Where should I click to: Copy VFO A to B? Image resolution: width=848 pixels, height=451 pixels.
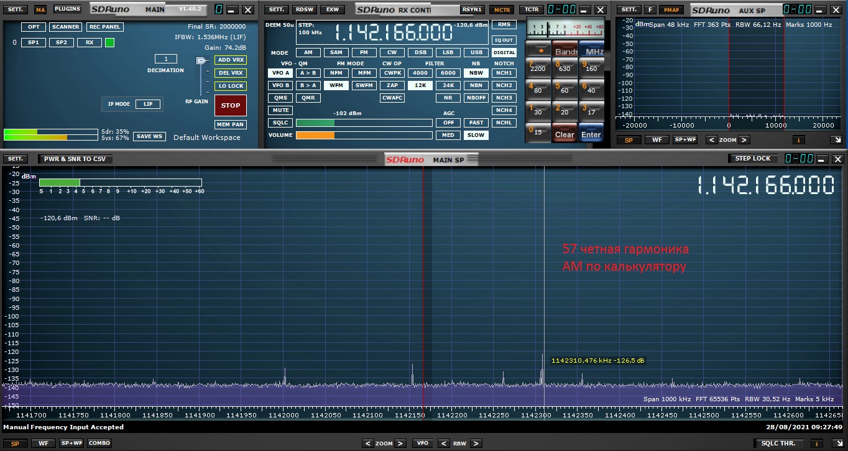[308, 73]
